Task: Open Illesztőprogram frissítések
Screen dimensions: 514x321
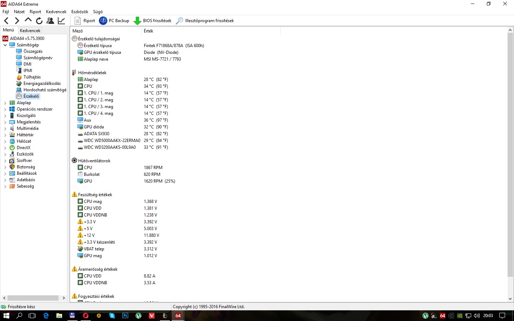Action: click(205, 21)
